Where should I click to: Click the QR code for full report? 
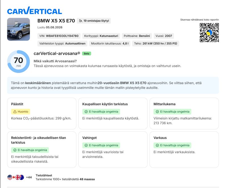click(x=209, y=33)
